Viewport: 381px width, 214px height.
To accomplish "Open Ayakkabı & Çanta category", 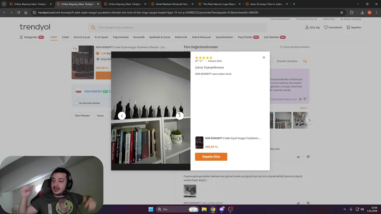I will tap(160, 37).
